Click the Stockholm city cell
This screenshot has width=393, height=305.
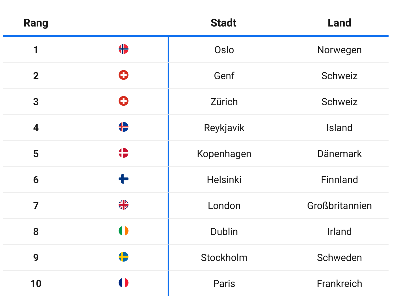[224, 258]
